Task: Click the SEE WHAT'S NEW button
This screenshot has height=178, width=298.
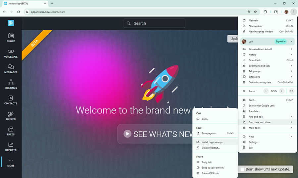Action: pyautogui.click(x=155, y=134)
